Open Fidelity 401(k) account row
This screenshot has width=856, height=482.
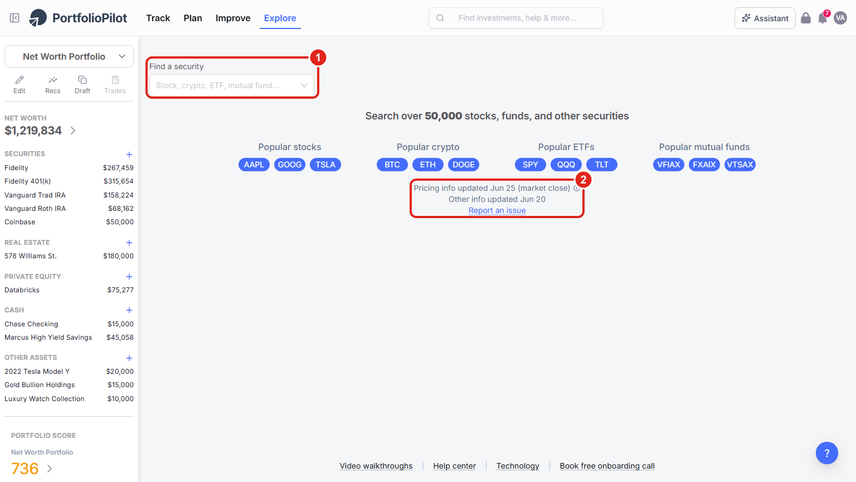click(x=69, y=181)
